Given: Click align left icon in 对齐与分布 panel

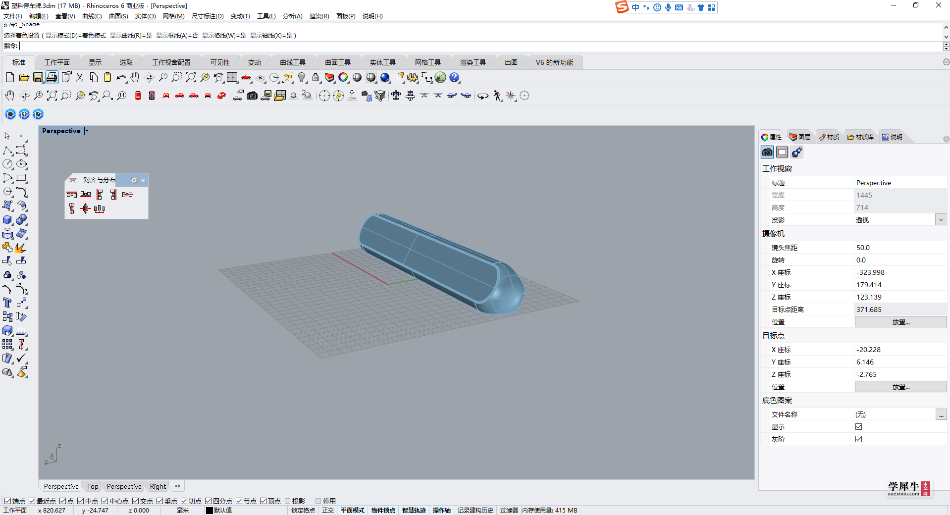Looking at the screenshot, I should click(100, 195).
